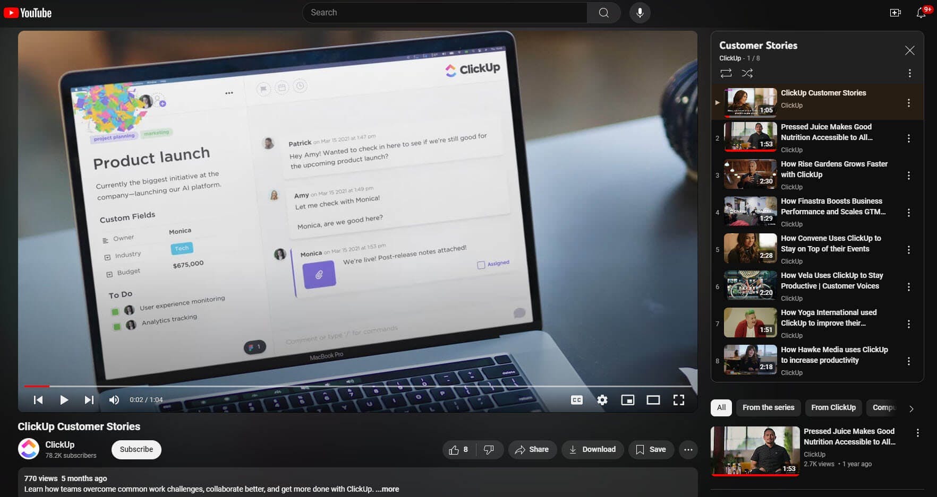Start voice search with microphone icon
Image resolution: width=937 pixels, height=497 pixels.
640,13
